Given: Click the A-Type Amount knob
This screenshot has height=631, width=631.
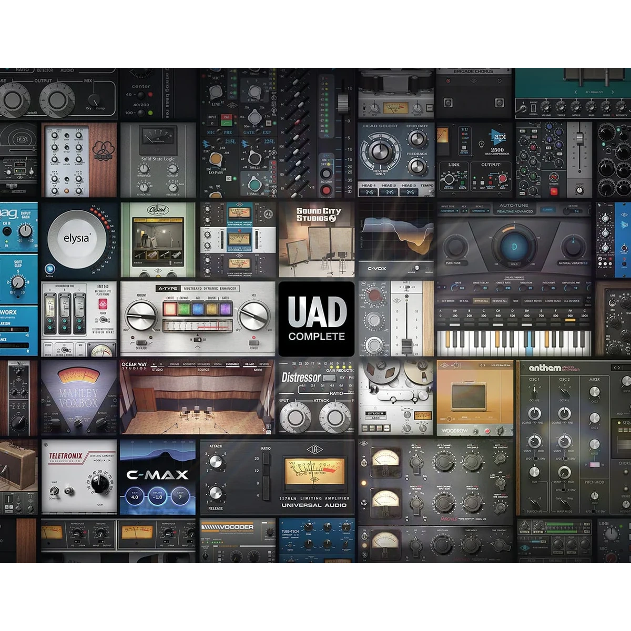Looking at the screenshot, I should click(140, 316).
